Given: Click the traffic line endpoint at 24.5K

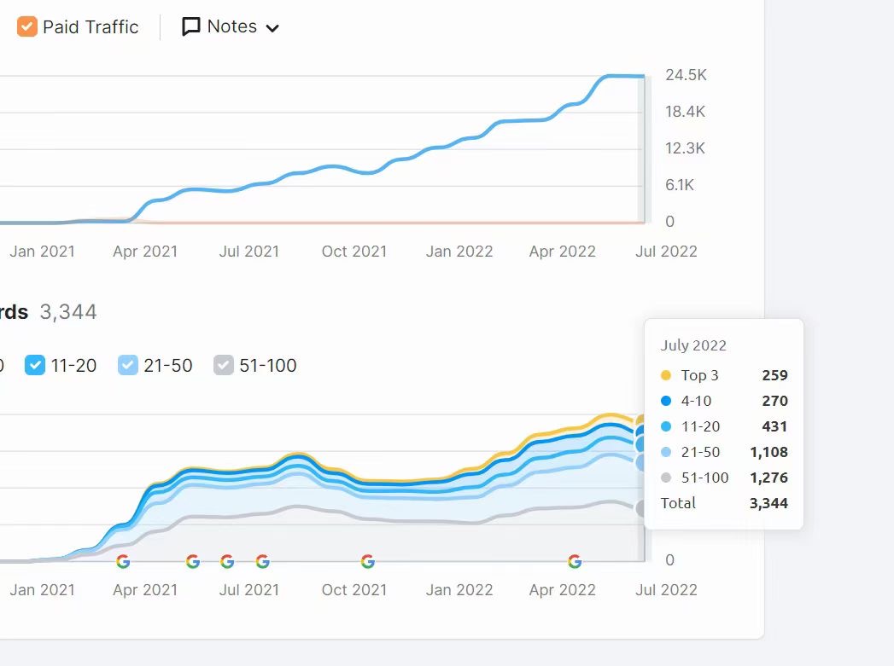Looking at the screenshot, I should tap(641, 77).
